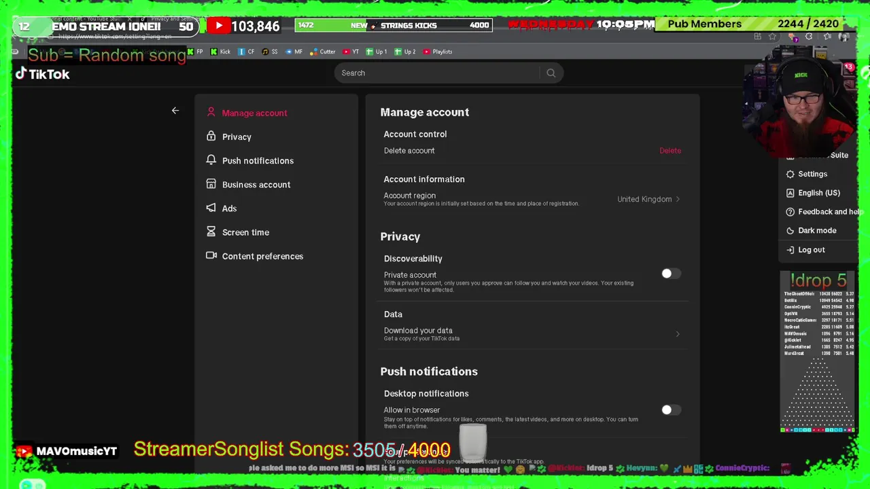Go back with the left arrow
The width and height of the screenshot is (870, 489).
pos(175,111)
